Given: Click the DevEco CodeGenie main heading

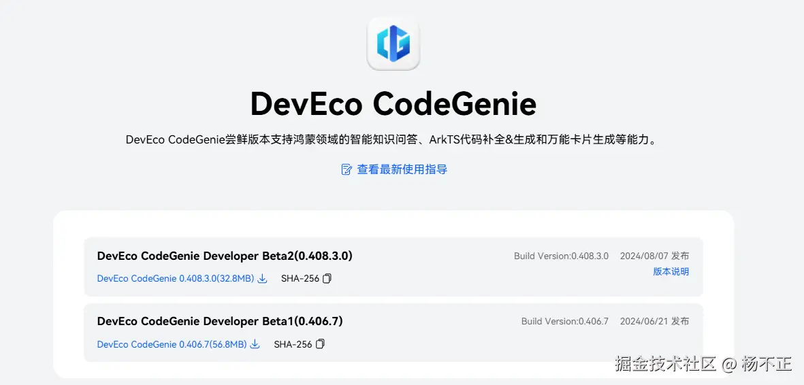Looking at the screenshot, I should tap(393, 104).
